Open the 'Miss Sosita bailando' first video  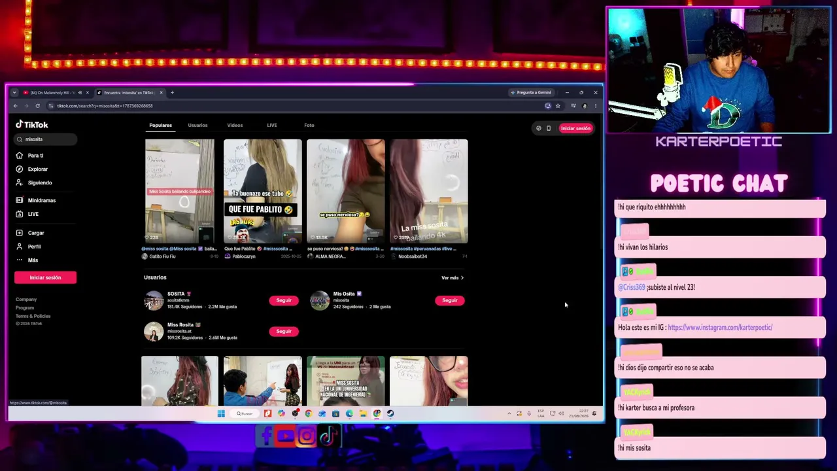(180, 191)
